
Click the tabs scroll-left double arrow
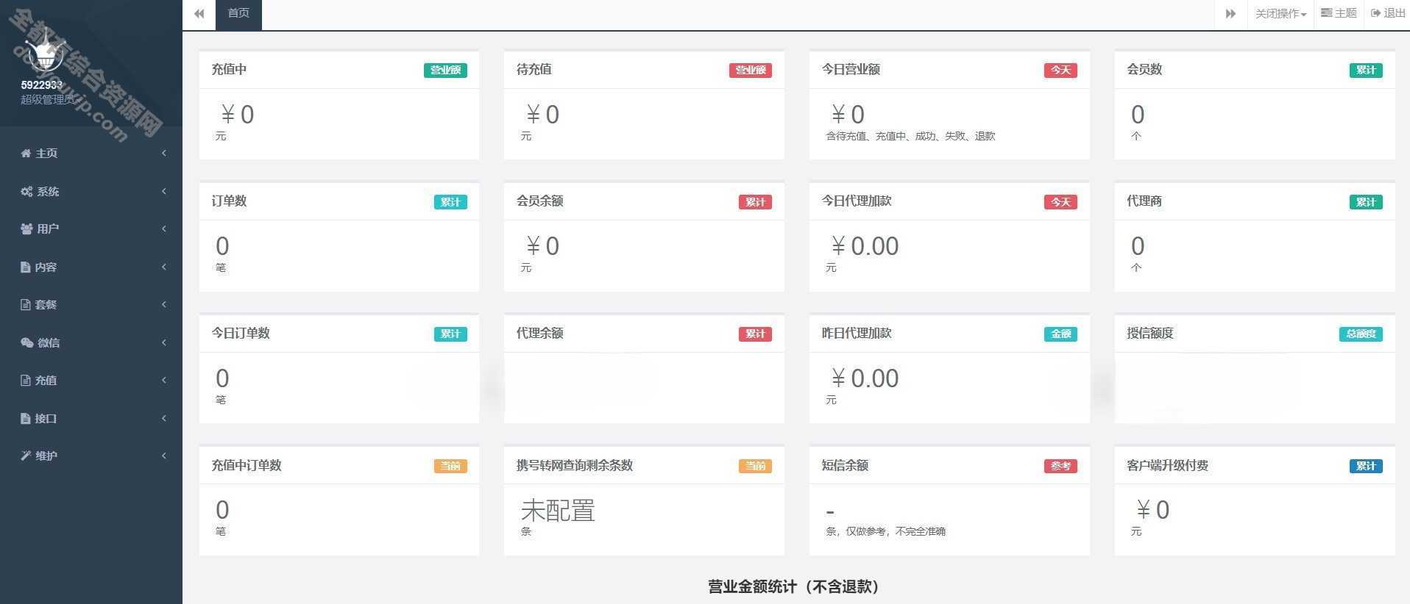coord(199,14)
